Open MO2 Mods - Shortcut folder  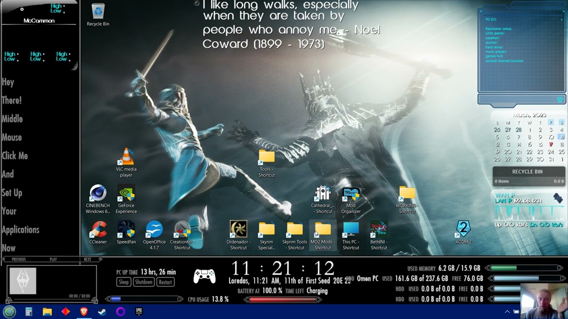[x=323, y=236]
